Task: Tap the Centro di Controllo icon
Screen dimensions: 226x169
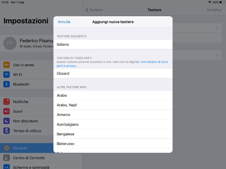Action: click(6, 158)
